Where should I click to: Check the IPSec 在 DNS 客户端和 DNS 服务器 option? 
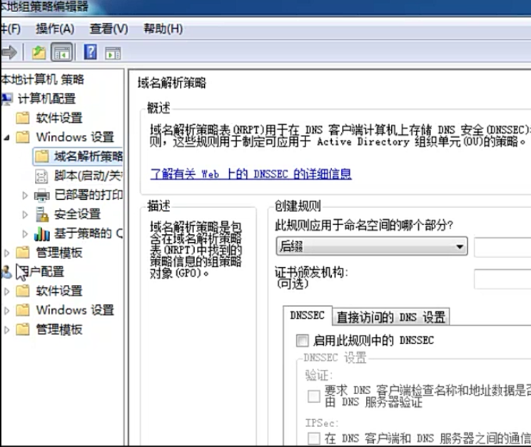[314, 438]
